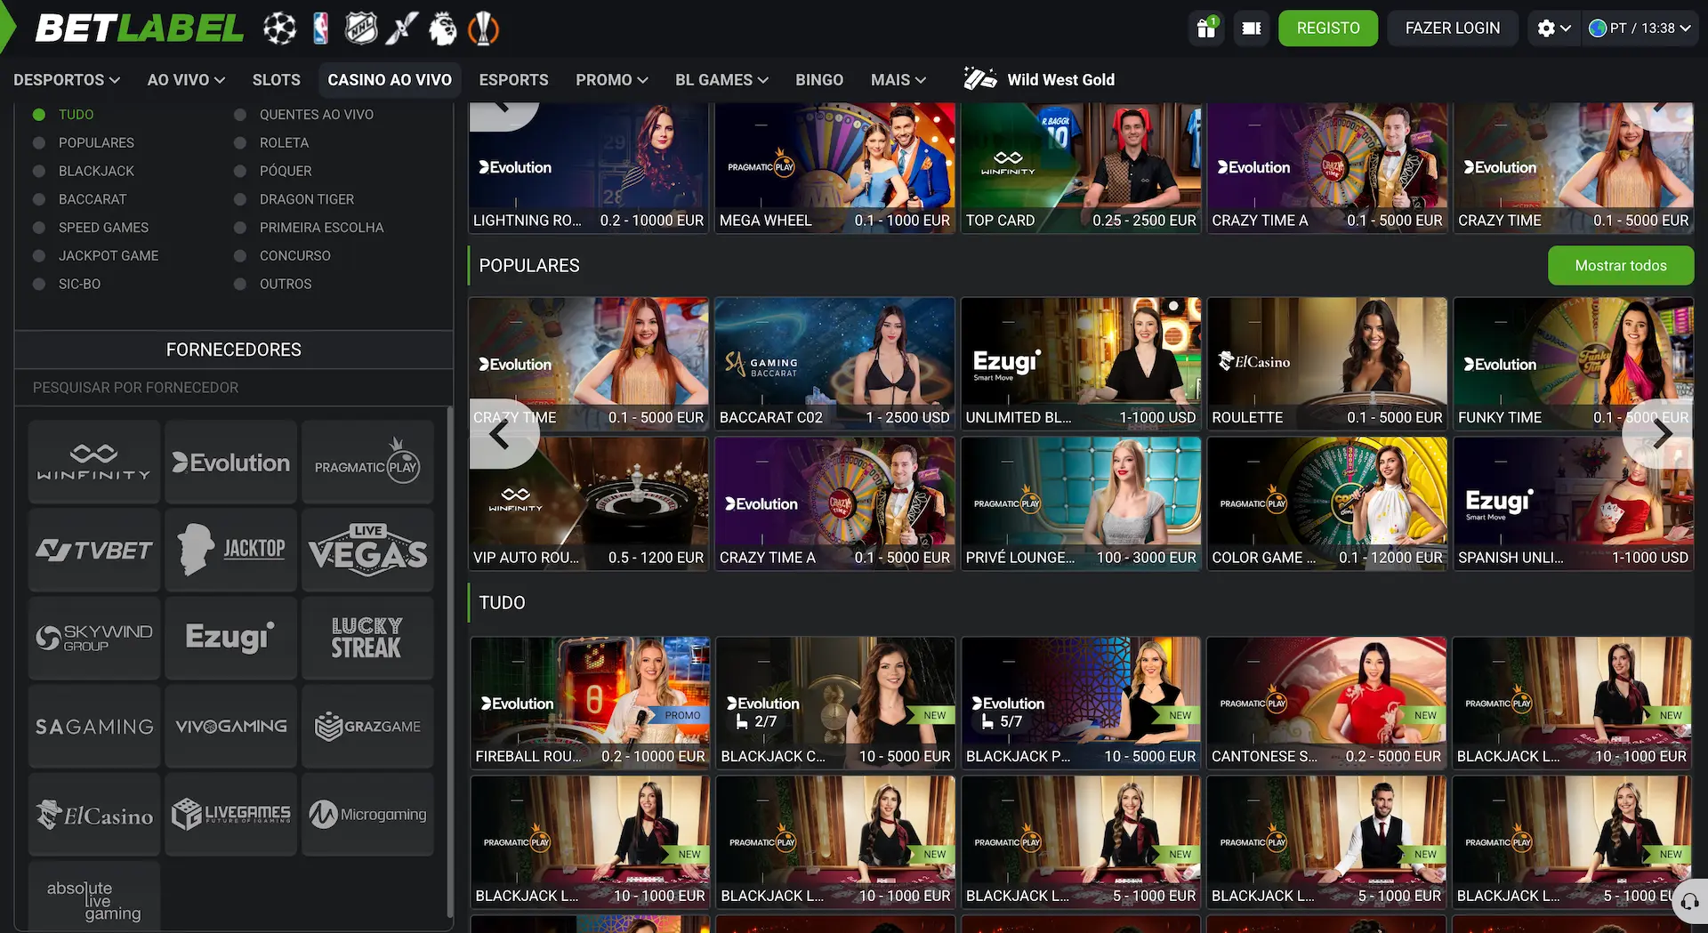Open the BINGO menu item
The width and height of the screenshot is (1708, 933).
(x=819, y=80)
